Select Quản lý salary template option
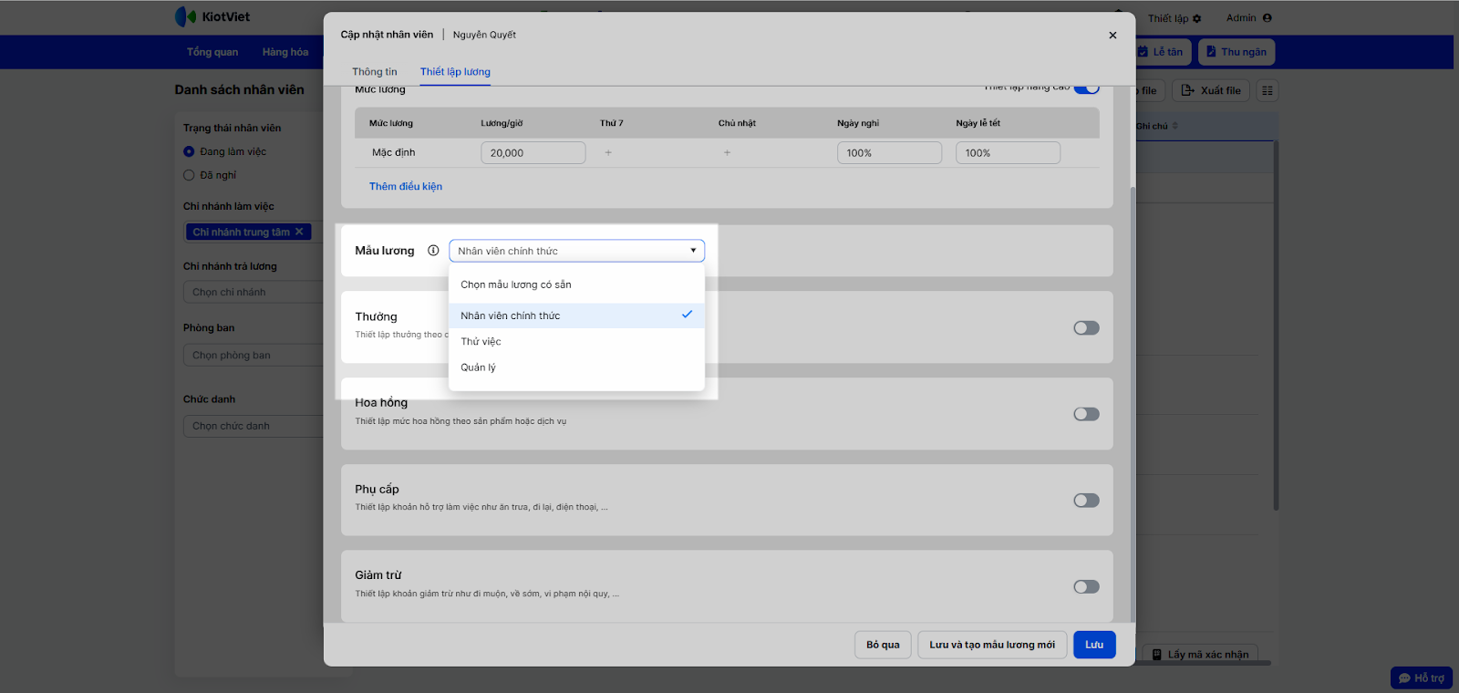1459x693 pixels. coord(478,367)
